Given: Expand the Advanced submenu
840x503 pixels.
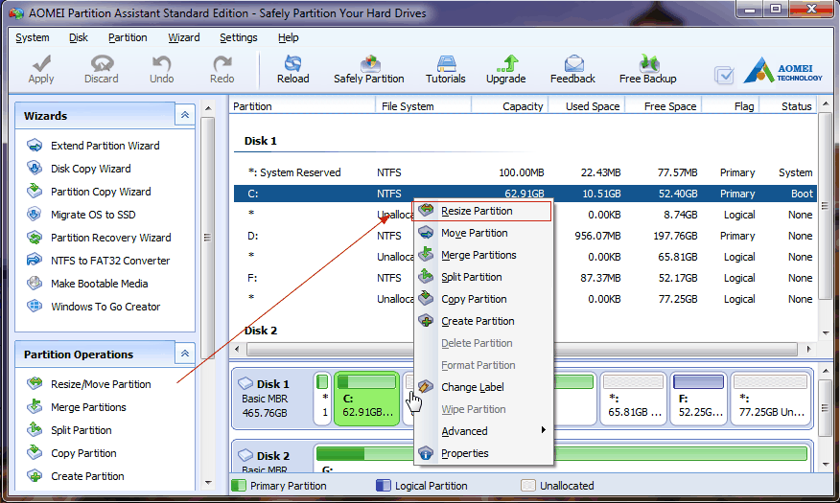Looking at the screenshot, I should click(x=485, y=431).
